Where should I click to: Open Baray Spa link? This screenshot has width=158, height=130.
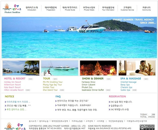[125, 85]
